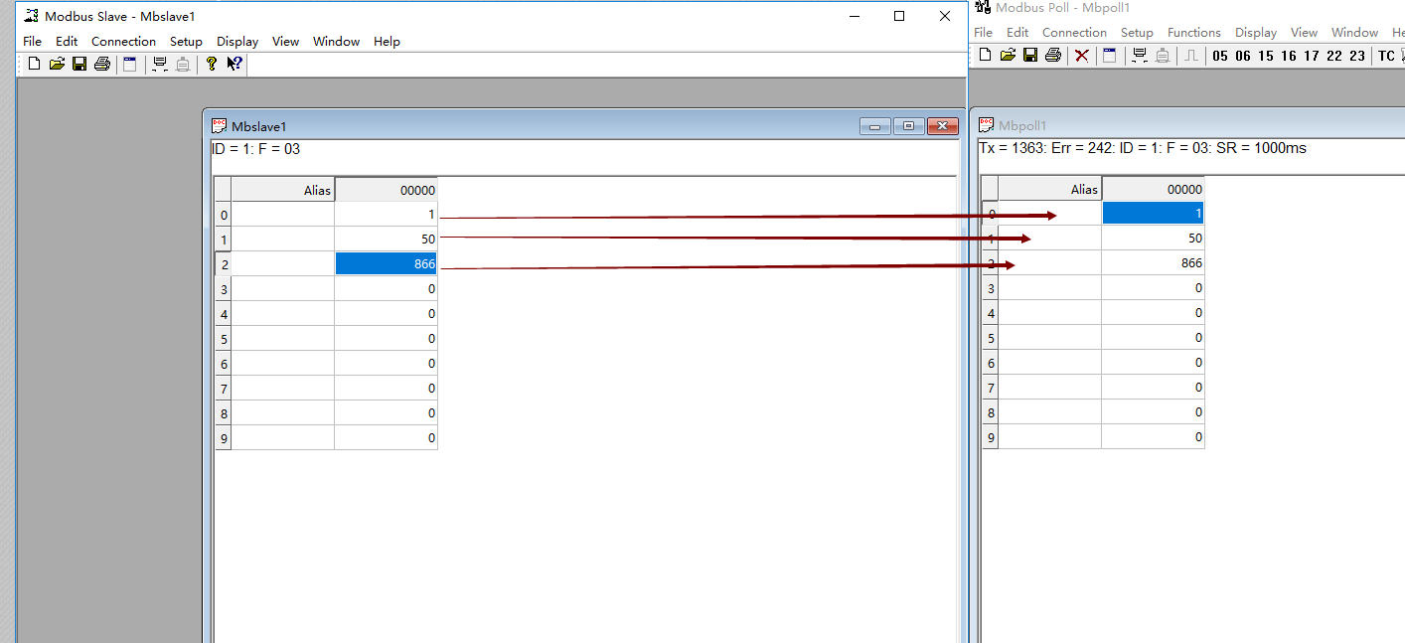This screenshot has height=643, width=1405.
Task: Save the Mbslave1 document via floppy icon
Action: 79,65
